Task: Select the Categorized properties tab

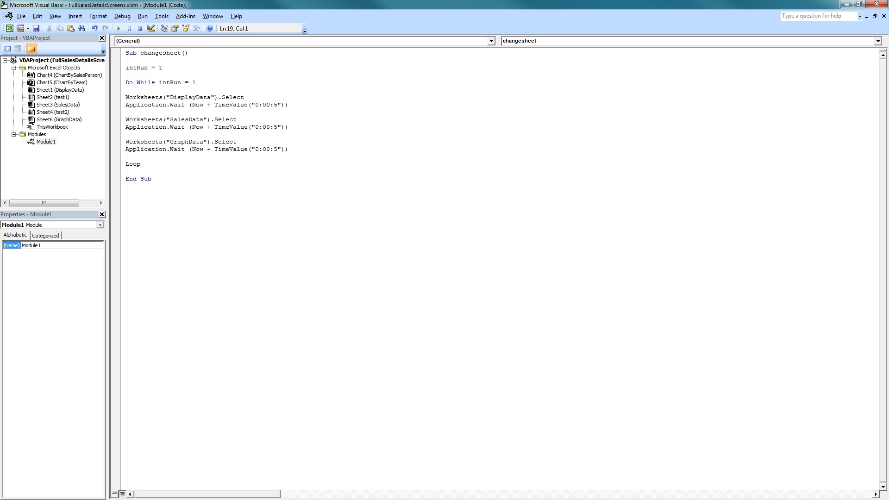Action: (x=45, y=236)
